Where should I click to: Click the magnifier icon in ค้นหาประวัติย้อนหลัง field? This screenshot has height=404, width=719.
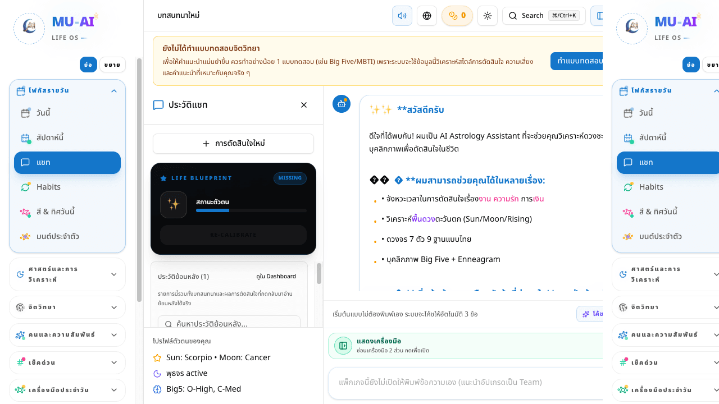coord(169,324)
